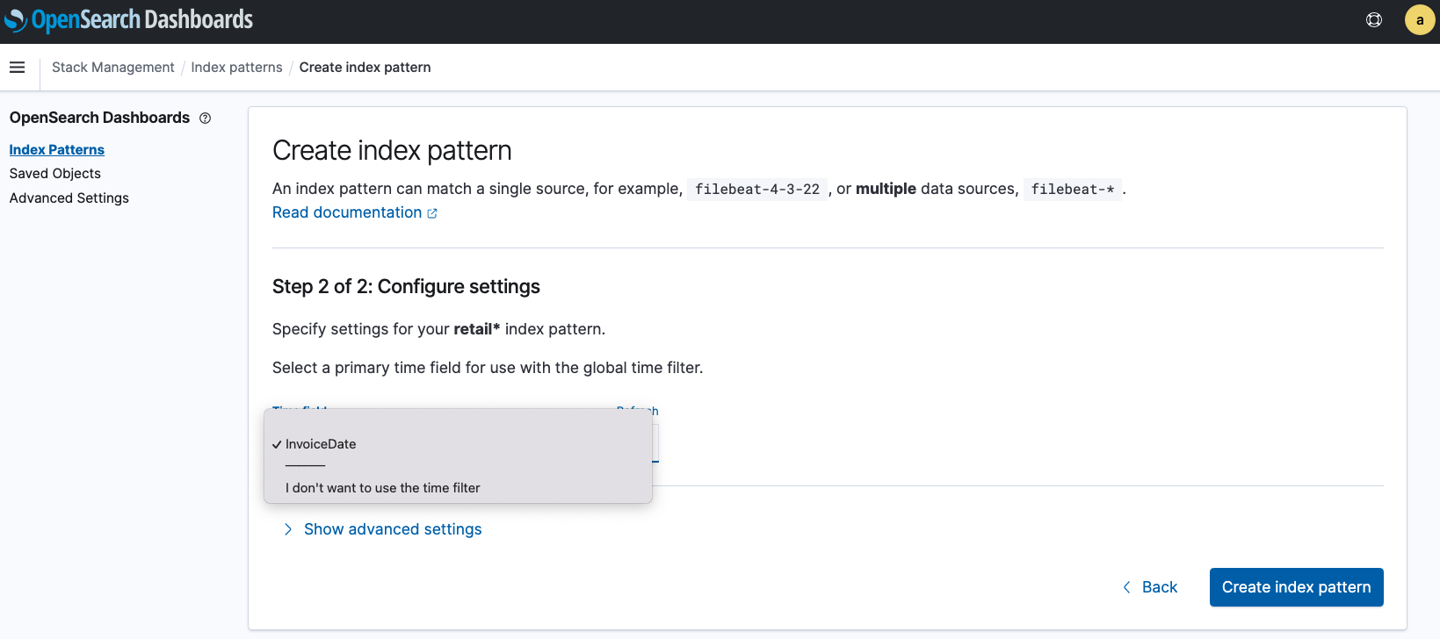Click Create index pattern button

pyautogui.click(x=1296, y=587)
